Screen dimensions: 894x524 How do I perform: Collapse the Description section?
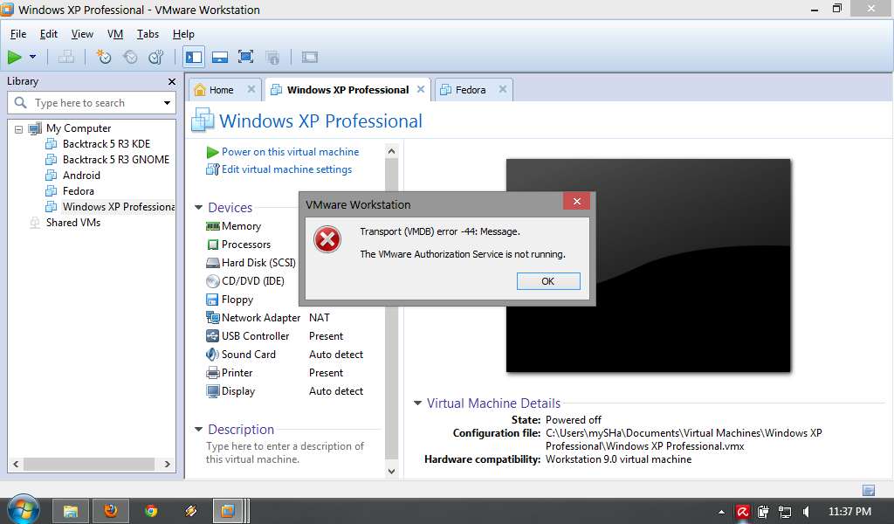pos(198,430)
